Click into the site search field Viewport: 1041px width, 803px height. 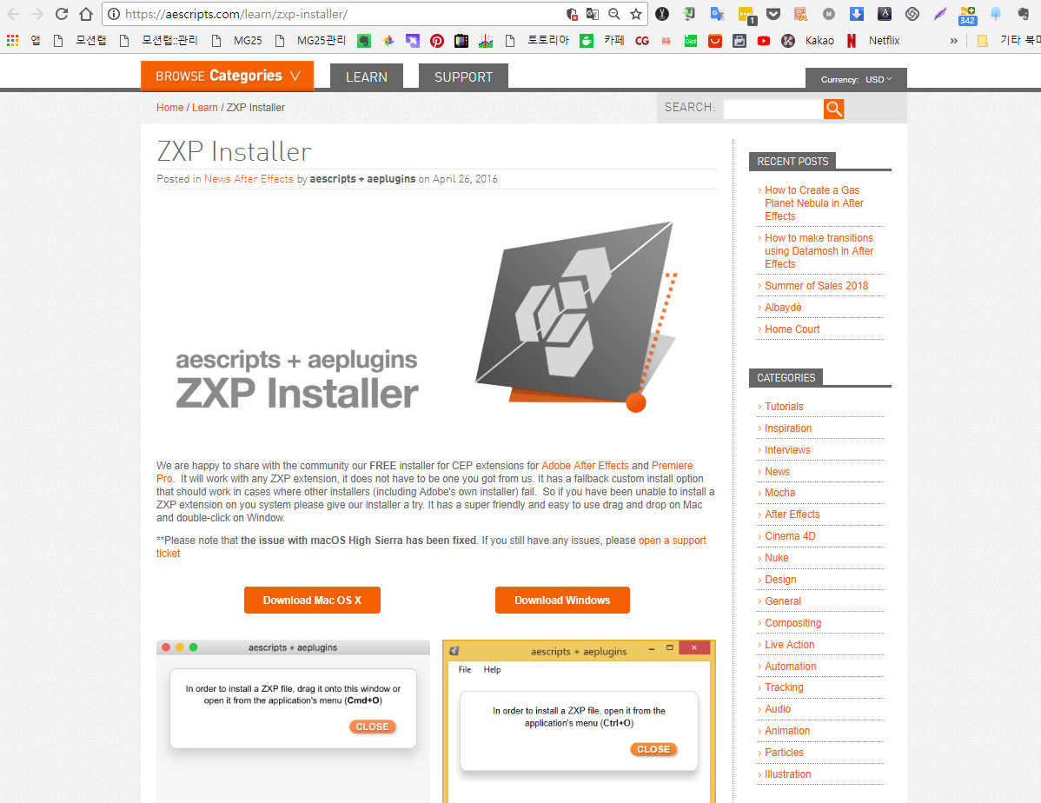[773, 109]
